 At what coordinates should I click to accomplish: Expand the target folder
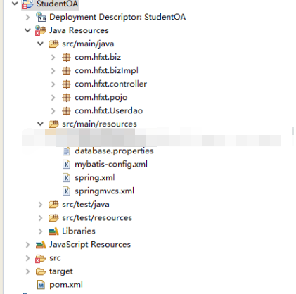tap(27, 271)
